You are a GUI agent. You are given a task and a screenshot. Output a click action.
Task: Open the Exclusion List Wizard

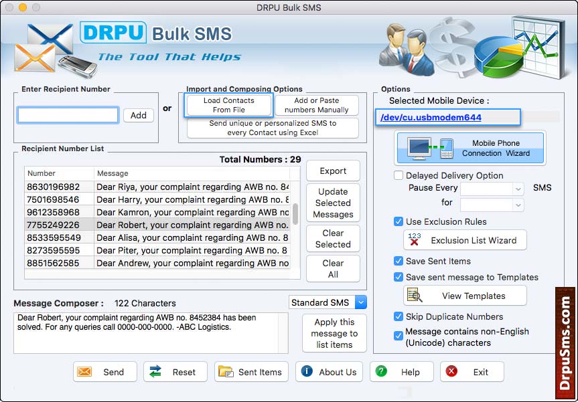click(465, 240)
